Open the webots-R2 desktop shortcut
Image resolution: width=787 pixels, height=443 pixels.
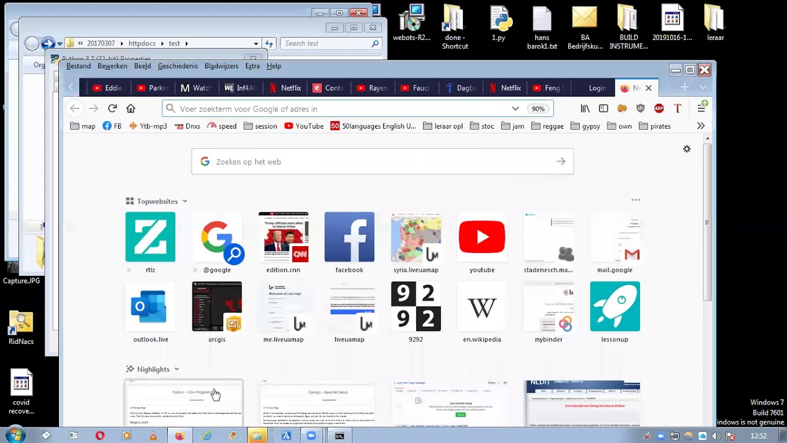coord(411,23)
